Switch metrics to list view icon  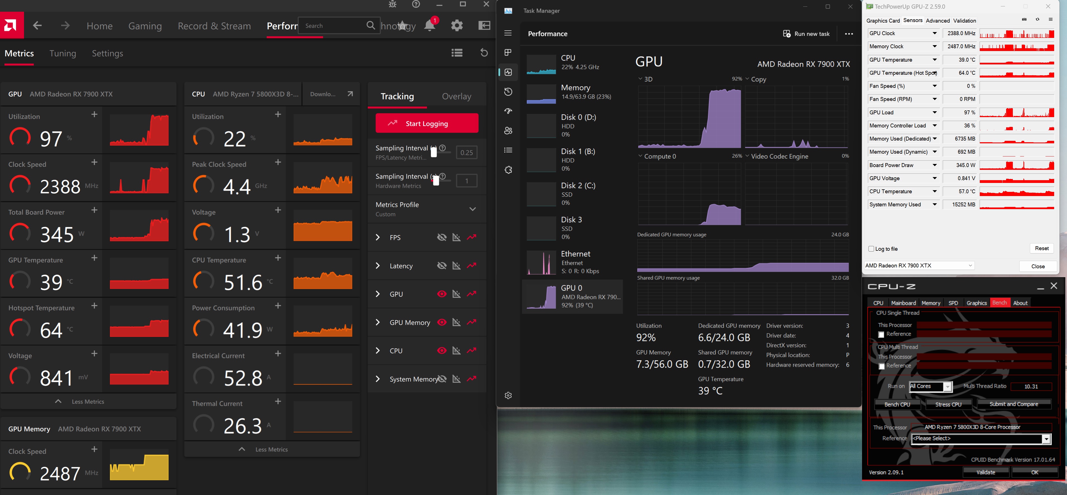click(x=457, y=53)
